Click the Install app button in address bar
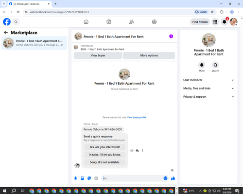243x194 pixels. tap(201, 12)
